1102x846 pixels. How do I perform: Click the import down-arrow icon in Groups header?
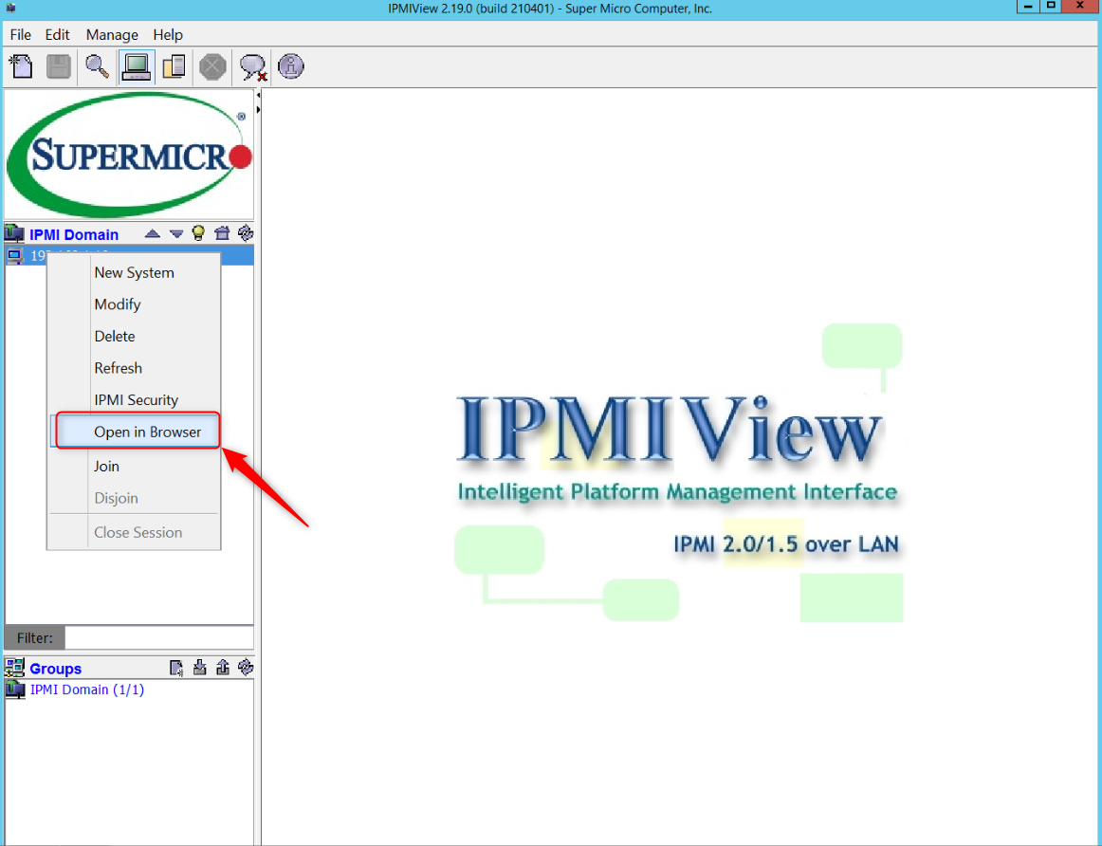tap(199, 668)
